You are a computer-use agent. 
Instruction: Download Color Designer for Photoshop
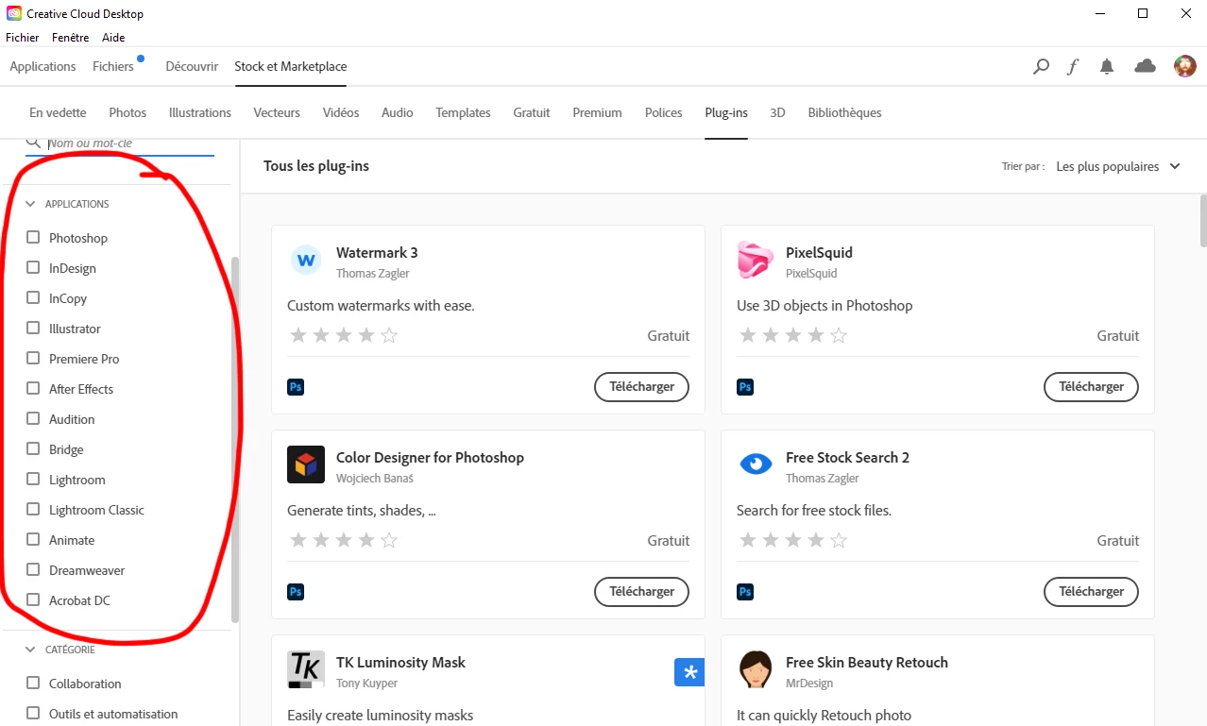tap(641, 591)
